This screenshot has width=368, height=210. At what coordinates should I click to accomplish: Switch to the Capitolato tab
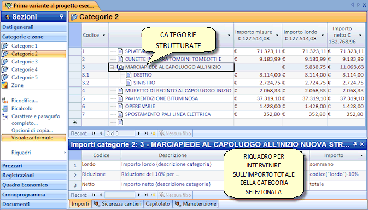coord(157,203)
